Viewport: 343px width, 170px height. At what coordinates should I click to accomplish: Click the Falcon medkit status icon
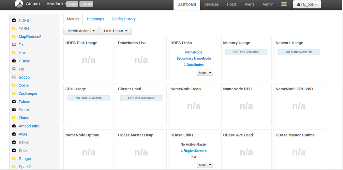click(14, 102)
